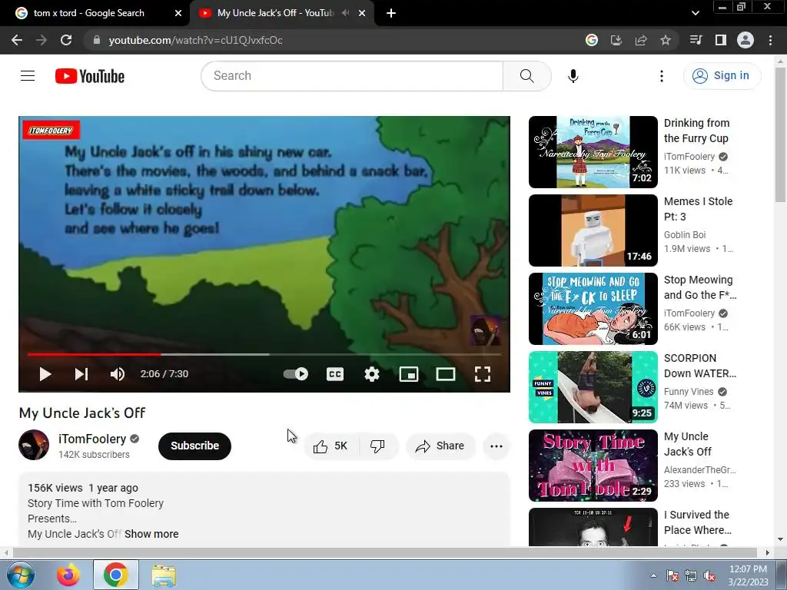Open more actions ellipsis below video

496,446
